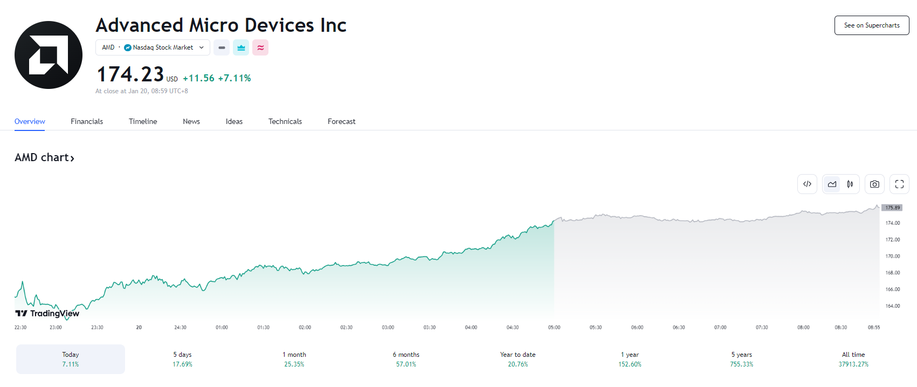Take a chart snapshot with camera icon
The image size is (917, 387).
(x=874, y=184)
